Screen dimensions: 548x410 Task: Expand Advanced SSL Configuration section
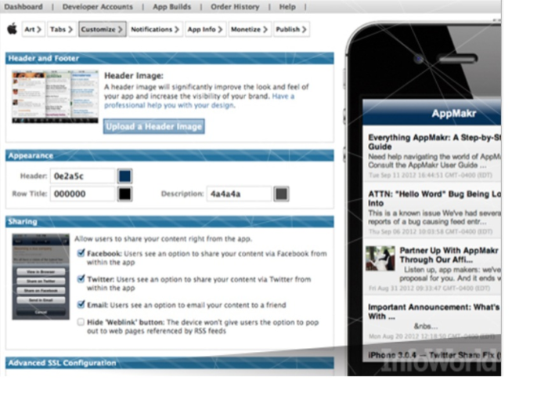170,363
